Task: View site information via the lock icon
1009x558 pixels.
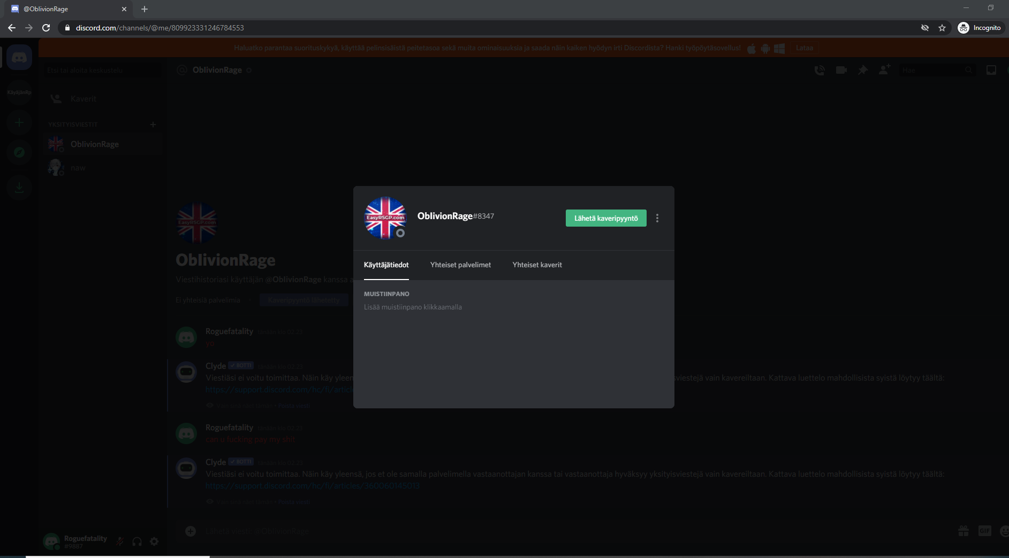Action: 67,28
